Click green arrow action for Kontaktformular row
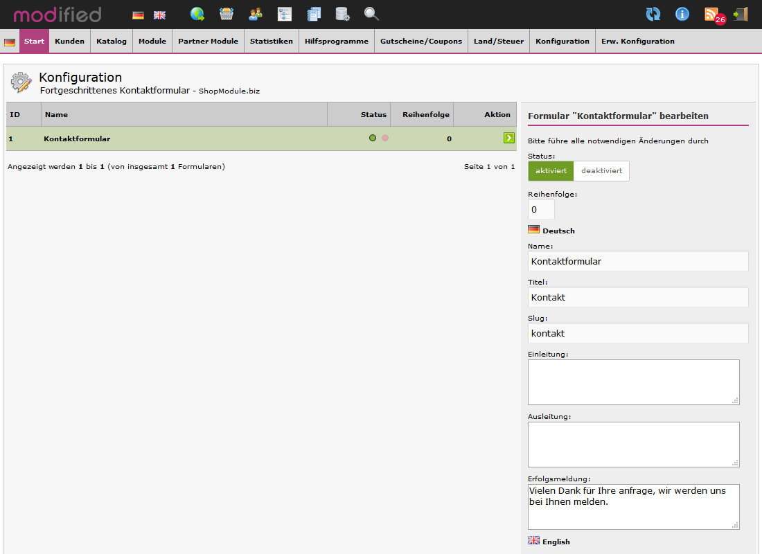 [x=509, y=138]
